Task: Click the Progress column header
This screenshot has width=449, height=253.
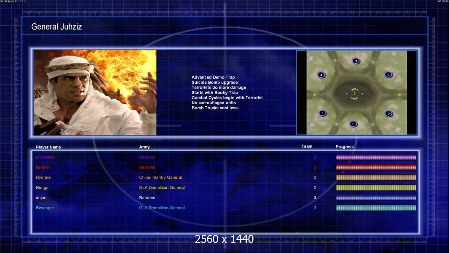Action: tap(345, 147)
